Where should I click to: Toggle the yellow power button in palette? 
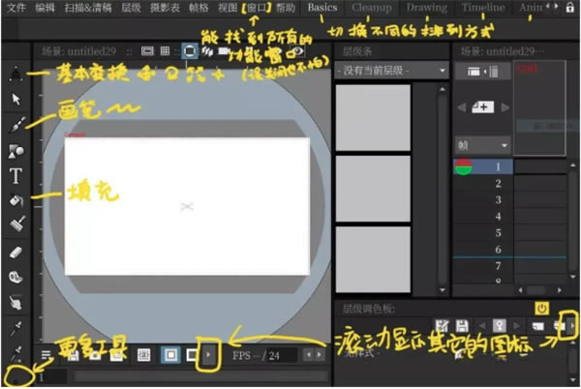(x=541, y=309)
